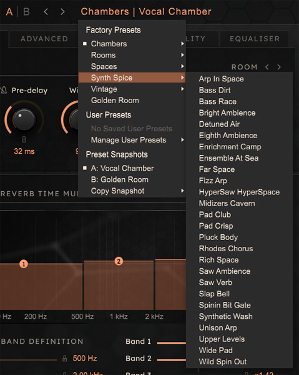299x375 pixels.
Task: Apply the Wide Pad preset
Action: (x=239, y=351)
